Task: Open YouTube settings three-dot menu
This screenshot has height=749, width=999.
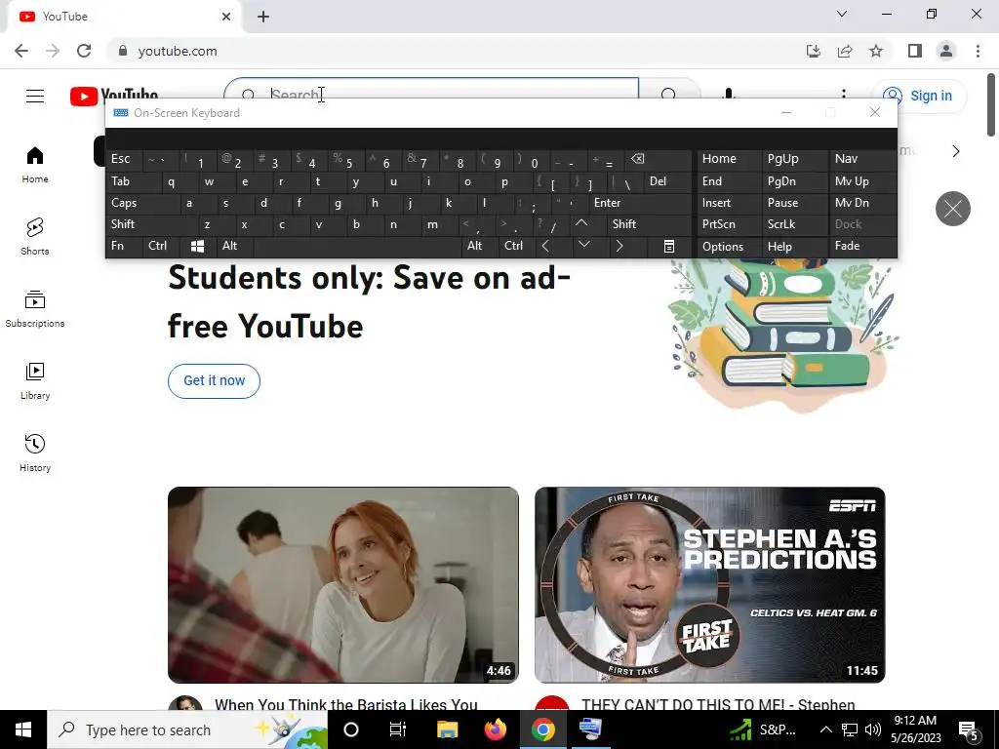Action: click(844, 95)
